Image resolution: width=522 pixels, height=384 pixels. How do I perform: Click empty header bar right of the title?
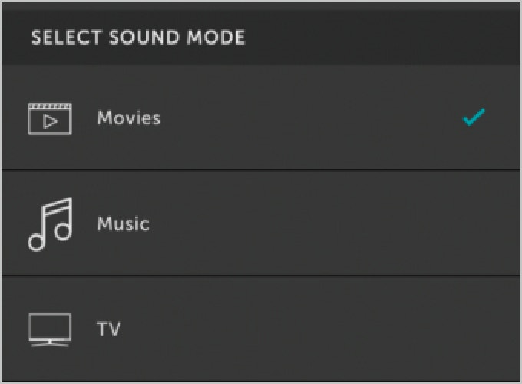(383, 37)
